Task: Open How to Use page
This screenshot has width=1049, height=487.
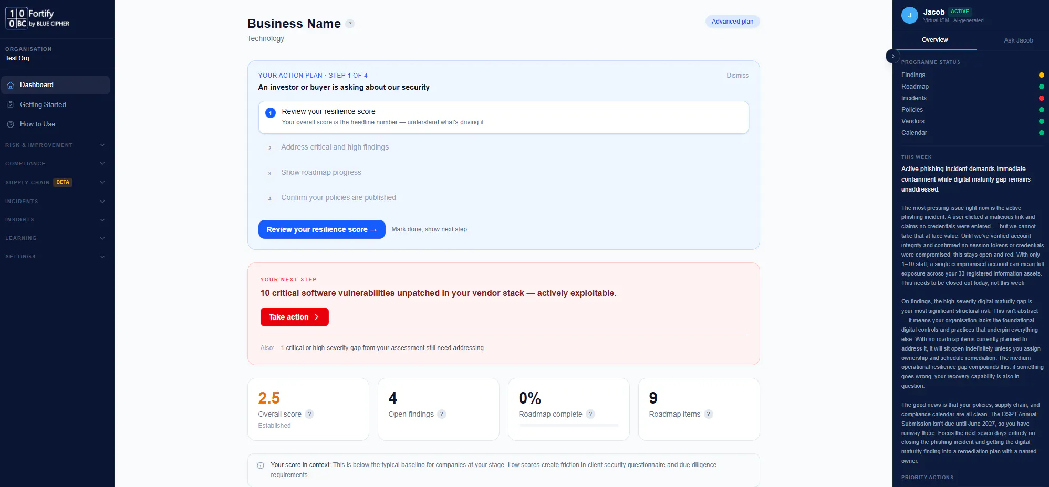Action: [x=56, y=124]
